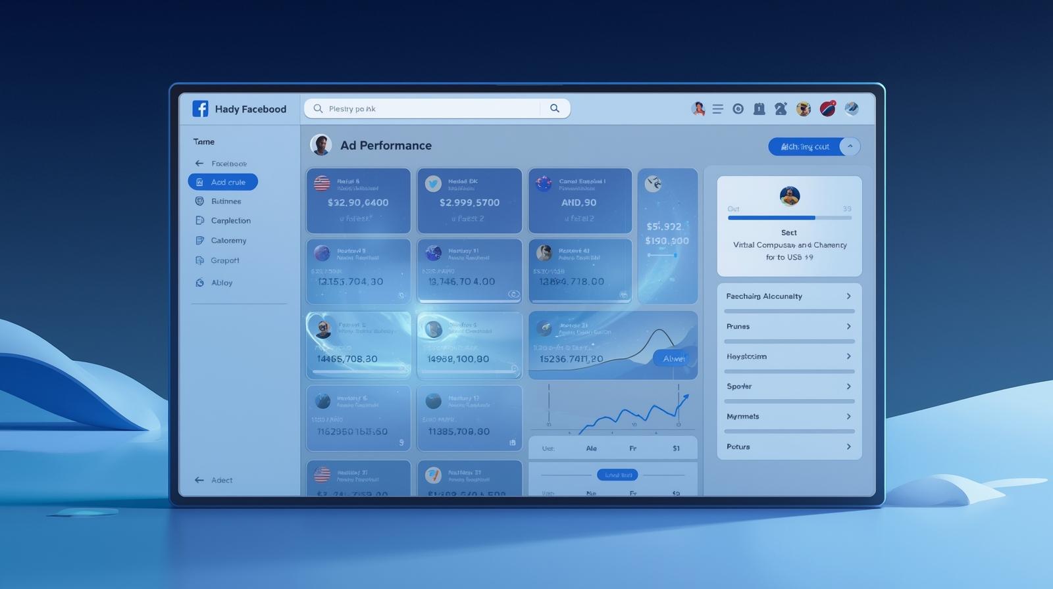Click the Facebook logo icon
The image size is (1053, 589).
(x=200, y=108)
